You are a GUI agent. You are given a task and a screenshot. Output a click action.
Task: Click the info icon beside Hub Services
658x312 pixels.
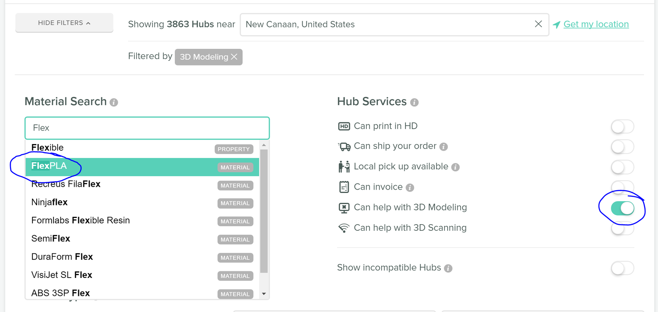point(414,102)
